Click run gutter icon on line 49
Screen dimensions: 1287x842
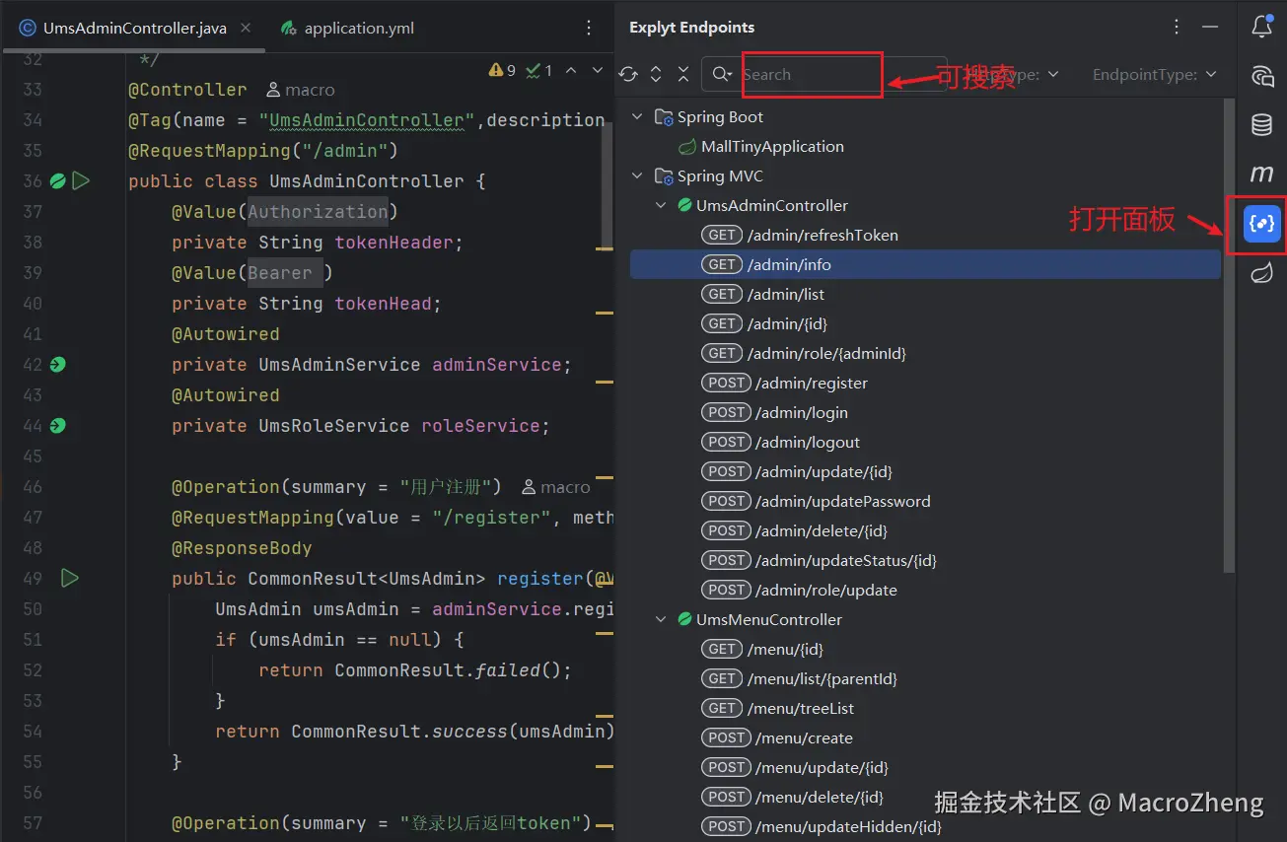(69, 578)
